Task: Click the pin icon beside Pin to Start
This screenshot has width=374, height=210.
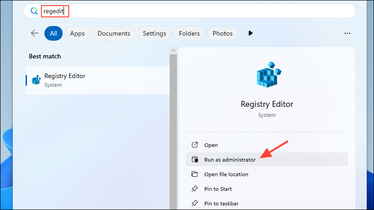Action: click(x=195, y=189)
